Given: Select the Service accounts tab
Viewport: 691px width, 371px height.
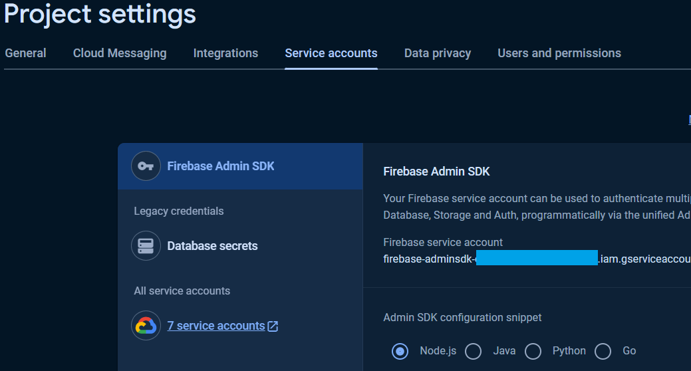Looking at the screenshot, I should [x=331, y=53].
